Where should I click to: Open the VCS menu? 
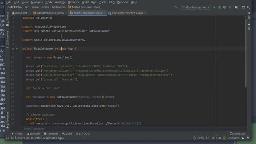tap(112, 2)
